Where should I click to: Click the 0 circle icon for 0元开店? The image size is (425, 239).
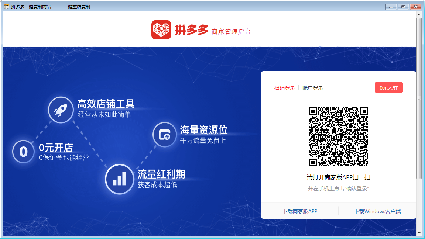23,152
